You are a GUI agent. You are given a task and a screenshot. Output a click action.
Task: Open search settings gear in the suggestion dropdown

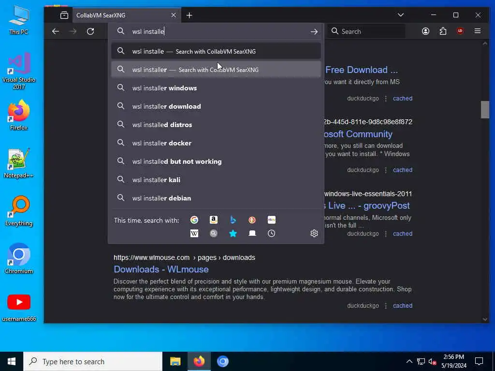[x=314, y=233]
